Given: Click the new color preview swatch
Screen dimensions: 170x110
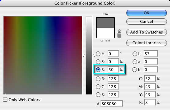Looking at the screenshot, I should (105, 23).
